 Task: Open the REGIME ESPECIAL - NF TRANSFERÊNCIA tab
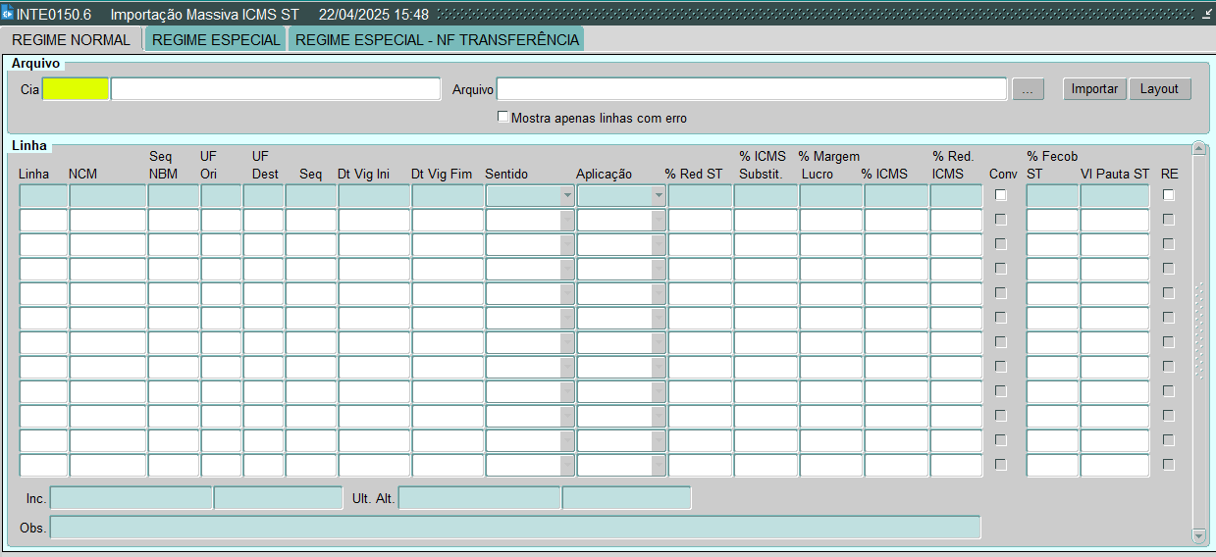click(437, 40)
